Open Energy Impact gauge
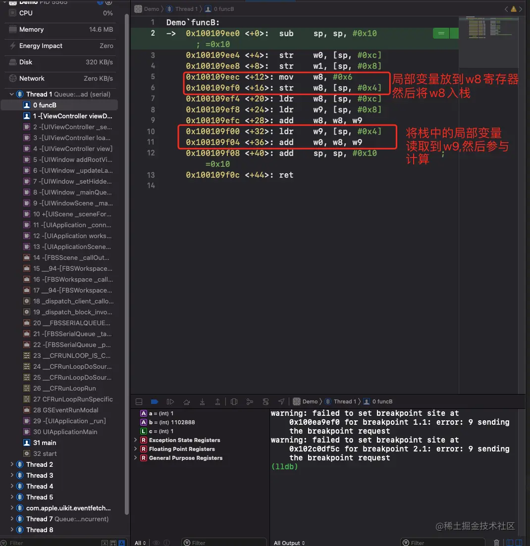Image resolution: width=530 pixels, height=546 pixels. coord(60,46)
